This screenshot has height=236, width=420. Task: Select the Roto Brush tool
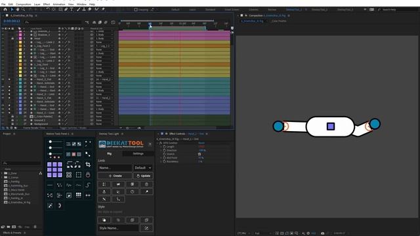96,9
